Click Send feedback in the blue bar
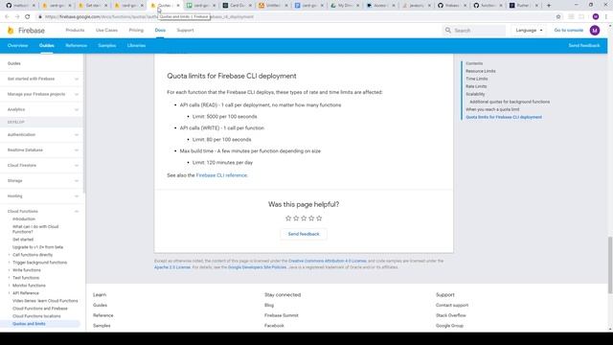The image size is (613, 345). click(x=584, y=46)
